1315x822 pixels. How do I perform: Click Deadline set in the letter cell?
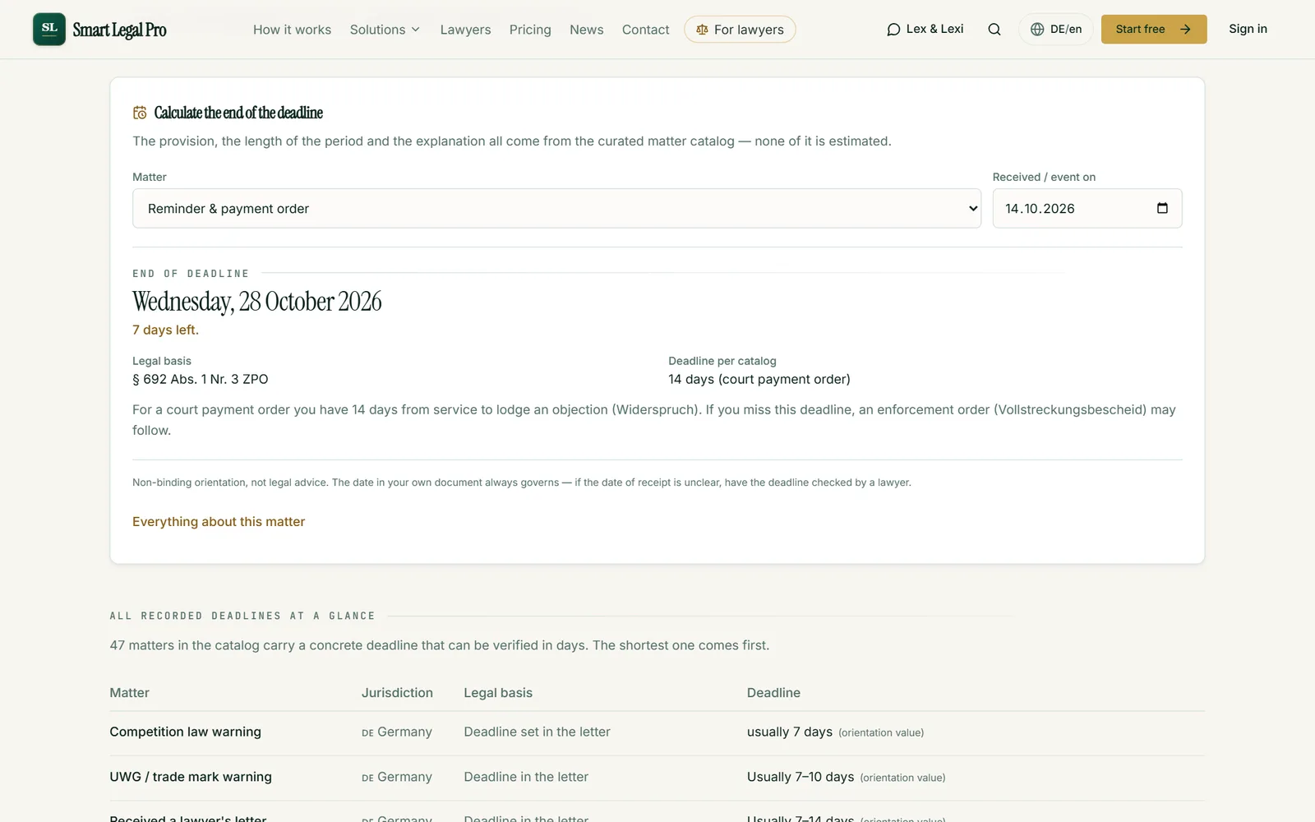point(538,732)
